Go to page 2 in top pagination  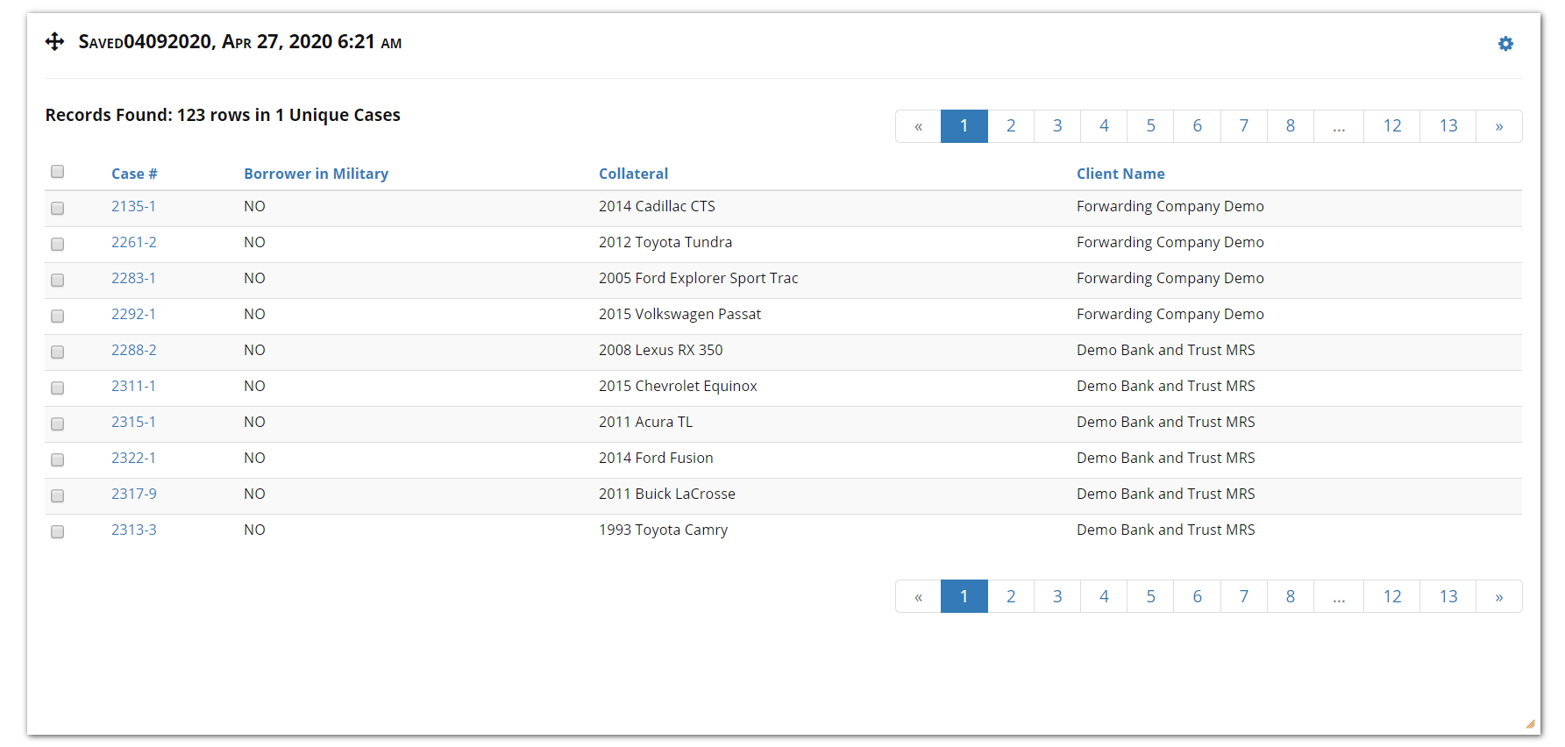(x=1011, y=125)
